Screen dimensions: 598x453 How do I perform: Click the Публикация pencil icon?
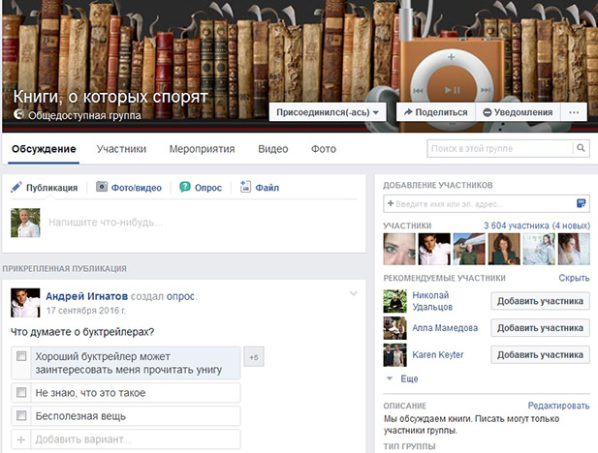[16, 188]
